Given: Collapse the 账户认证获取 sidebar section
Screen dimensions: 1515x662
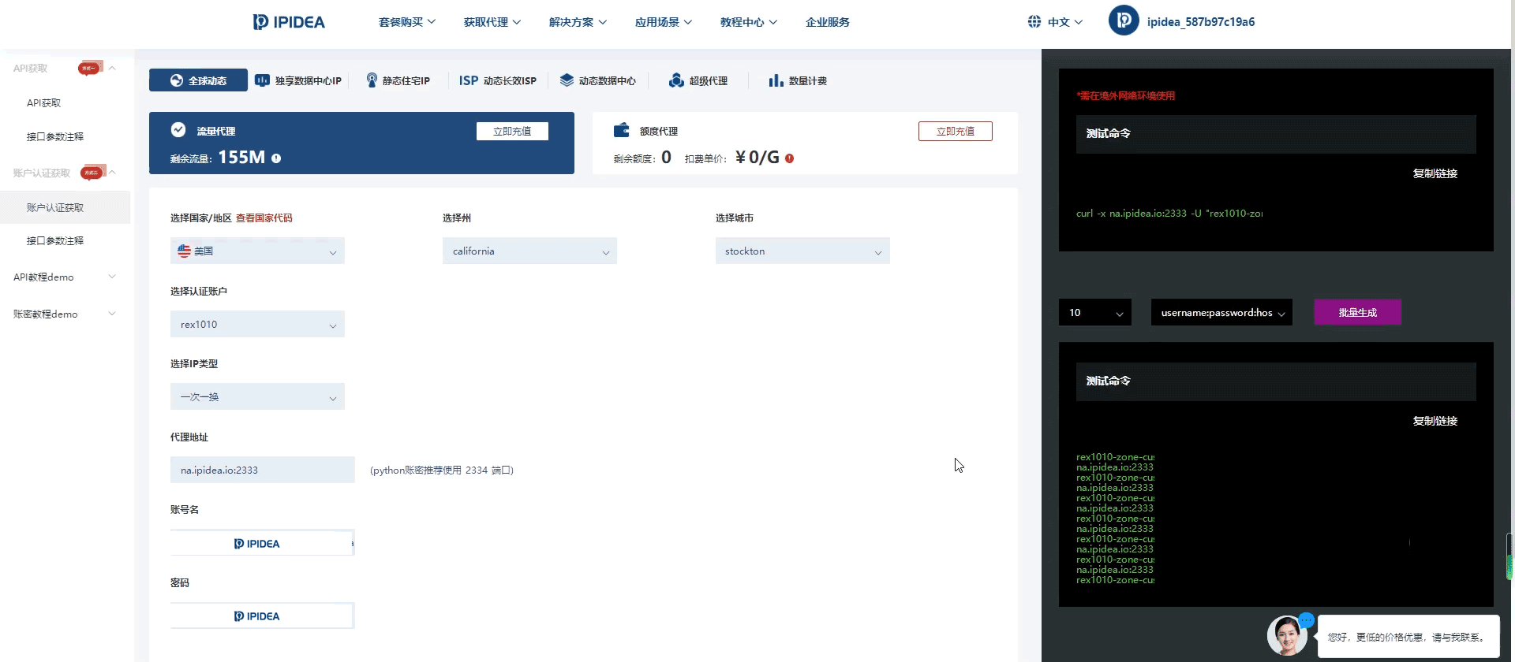Looking at the screenshot, I should tap(112, 173).
